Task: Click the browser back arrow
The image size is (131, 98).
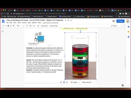Action: [x=2, y=14]
